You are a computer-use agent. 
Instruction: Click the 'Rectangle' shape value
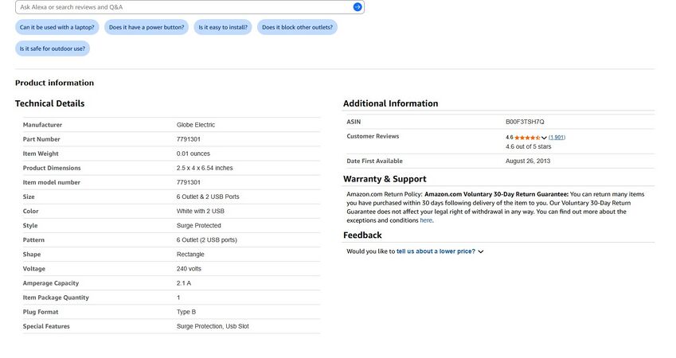click(x=190, y=255)
